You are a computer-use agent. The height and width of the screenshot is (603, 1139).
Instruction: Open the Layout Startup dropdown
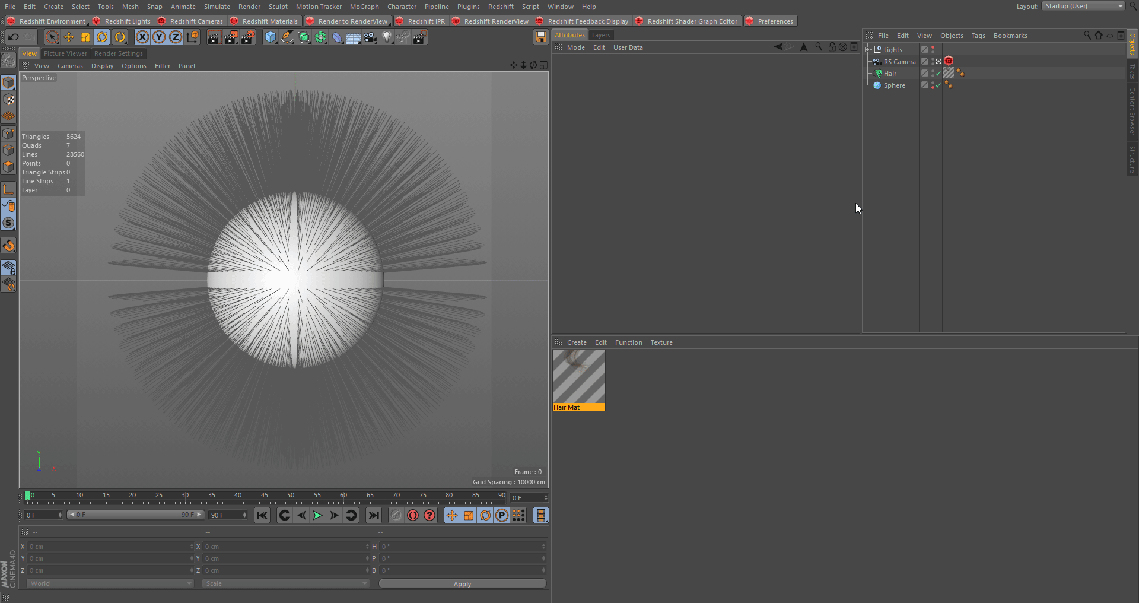(1083, 6)
